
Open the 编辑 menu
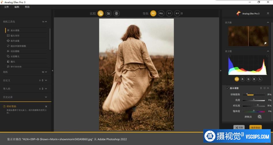17,7
